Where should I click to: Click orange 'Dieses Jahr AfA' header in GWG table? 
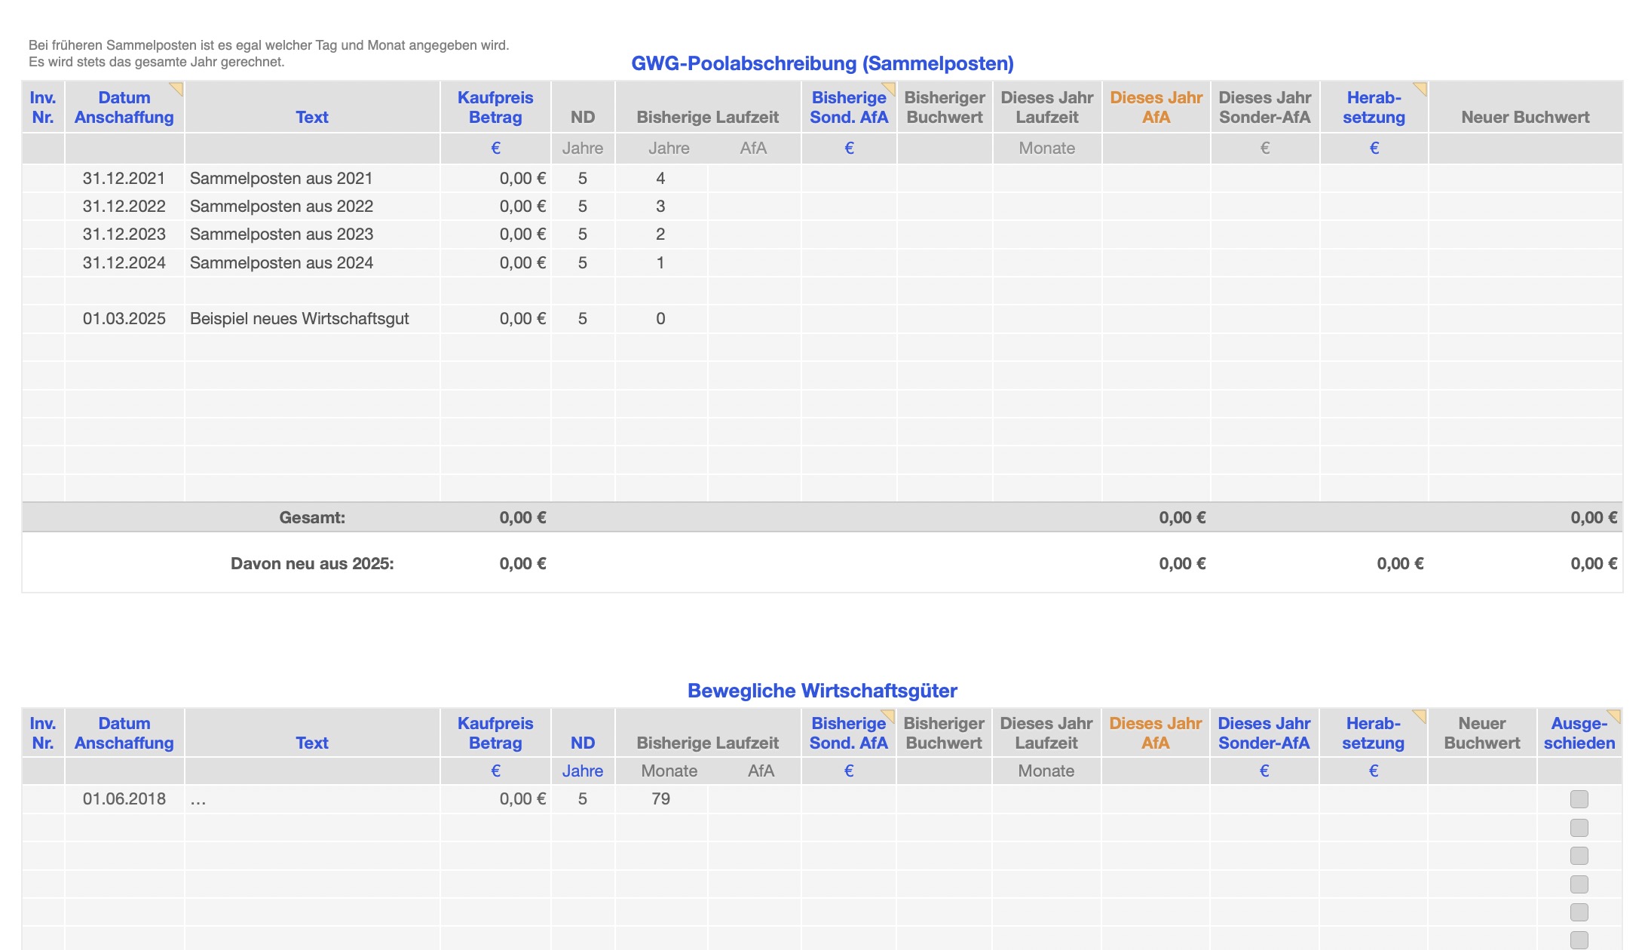(x=1156, y=107)
